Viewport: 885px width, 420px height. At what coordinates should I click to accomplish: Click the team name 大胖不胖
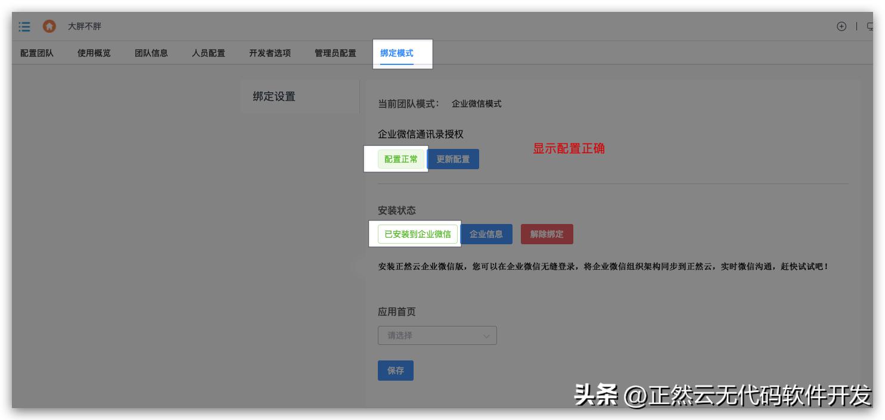[83, 27]
